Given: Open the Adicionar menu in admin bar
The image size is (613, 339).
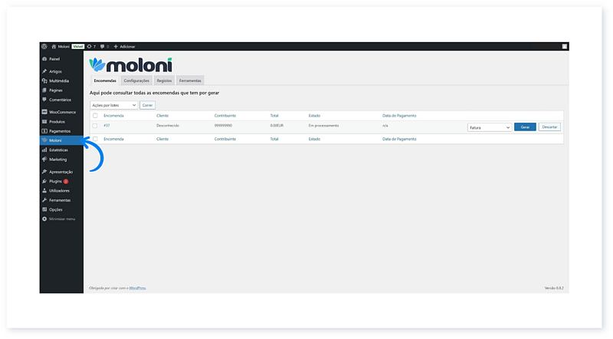Looking at the screenshot, I should (x=124, y=47).
